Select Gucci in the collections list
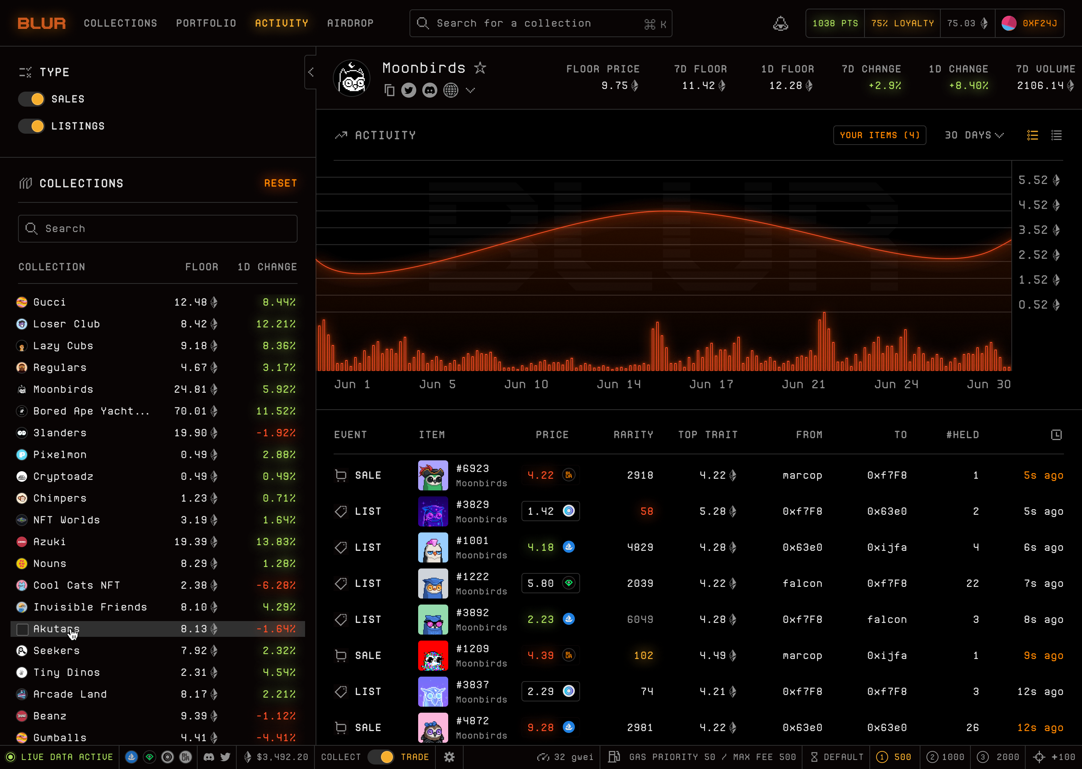Viewport: 1082px width, 769px height. [x=158, y=302]
